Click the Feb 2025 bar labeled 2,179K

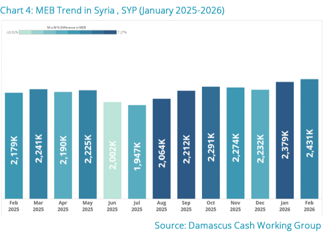[x=14, y=146]
